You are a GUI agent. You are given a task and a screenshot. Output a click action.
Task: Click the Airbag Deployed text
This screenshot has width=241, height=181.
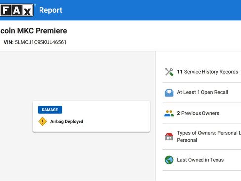(x=67, y=122)
